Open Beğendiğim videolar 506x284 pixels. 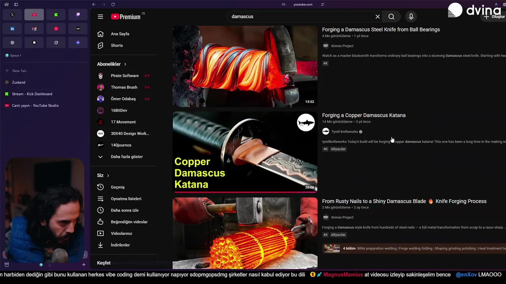pos(124,222)
